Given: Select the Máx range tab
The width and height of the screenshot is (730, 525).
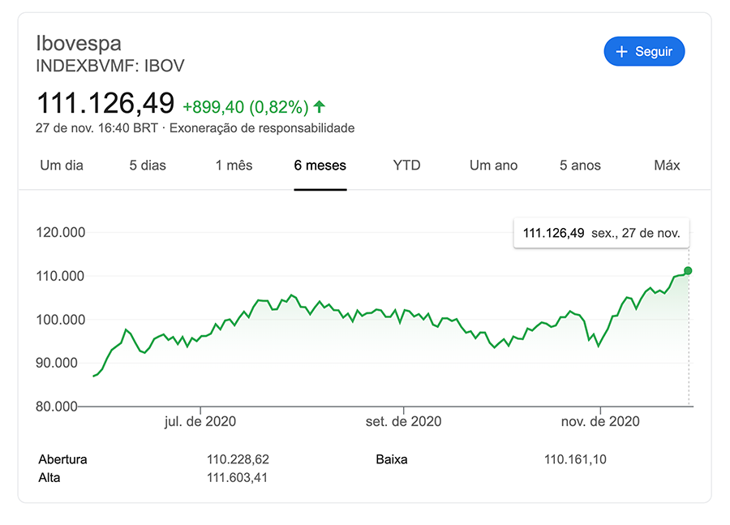Looking at the screenshot, I should [x=667, y=166].
